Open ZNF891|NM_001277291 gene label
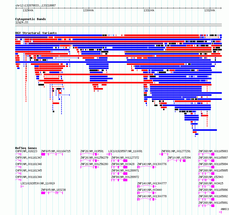The image size is (229, 215). [176, 151]
